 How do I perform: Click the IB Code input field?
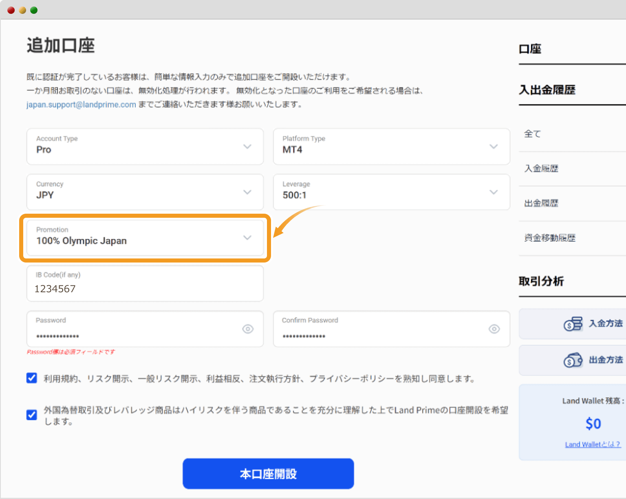(x=145, y=283)
